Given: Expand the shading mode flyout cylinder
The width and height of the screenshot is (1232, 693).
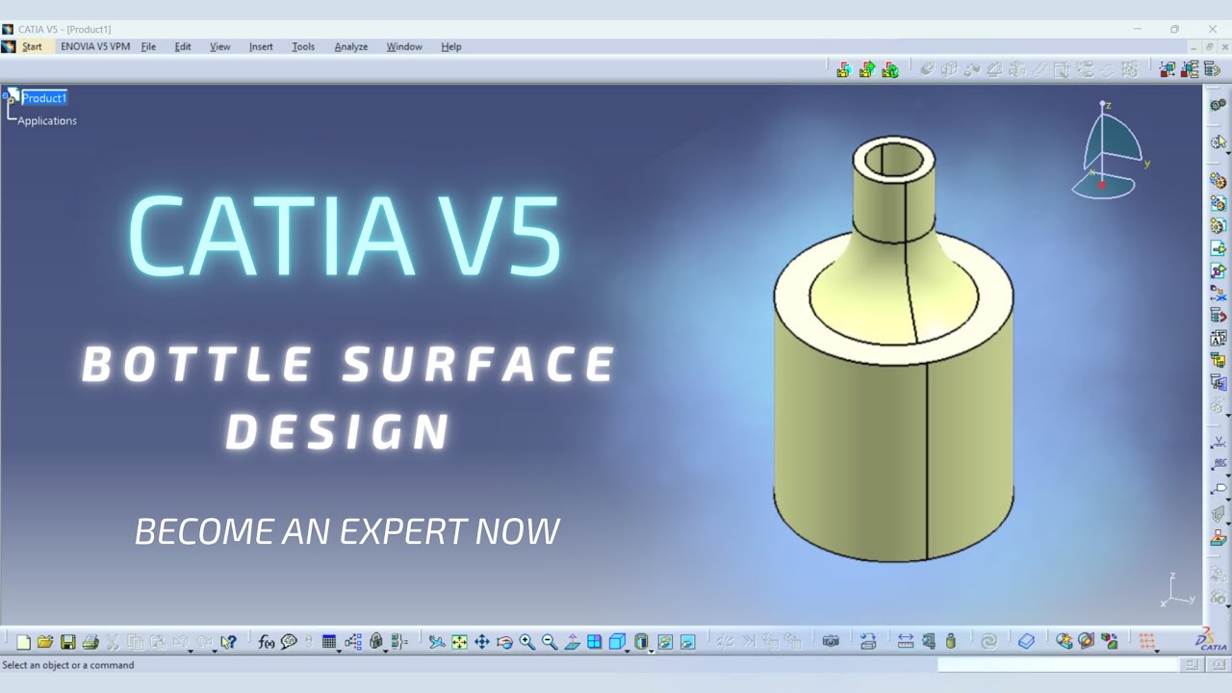Looking at the screenshot, I should click(x=641, y=642).
